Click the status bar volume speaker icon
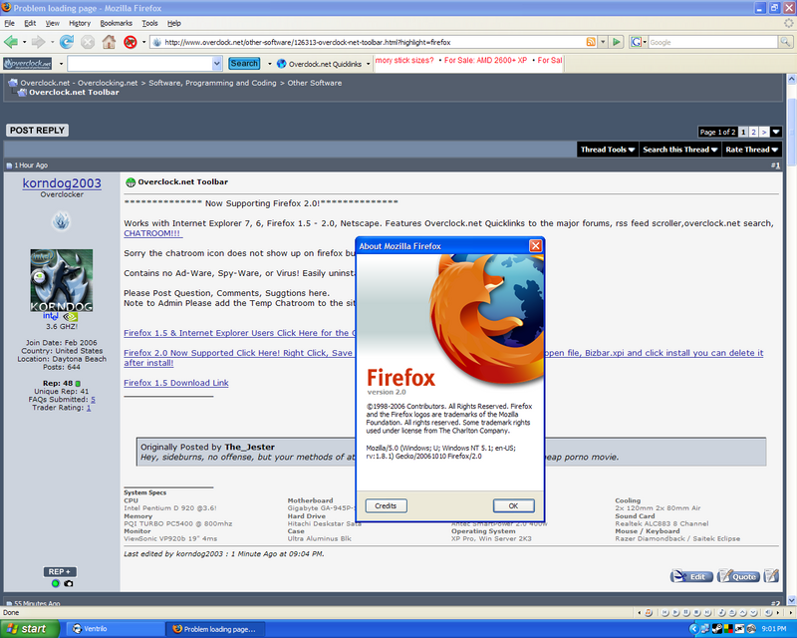The image size is (797, 638). [x=768, y=612]
